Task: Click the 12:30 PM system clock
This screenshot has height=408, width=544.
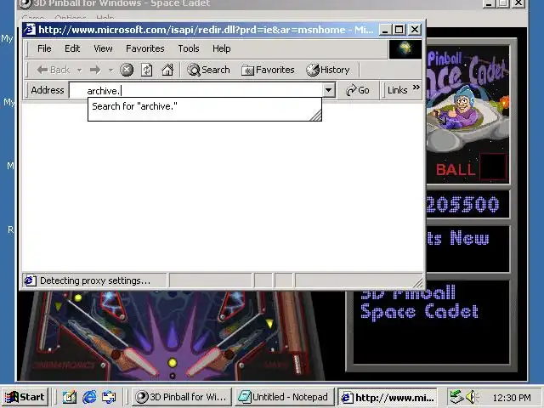Action: (512, 397)
